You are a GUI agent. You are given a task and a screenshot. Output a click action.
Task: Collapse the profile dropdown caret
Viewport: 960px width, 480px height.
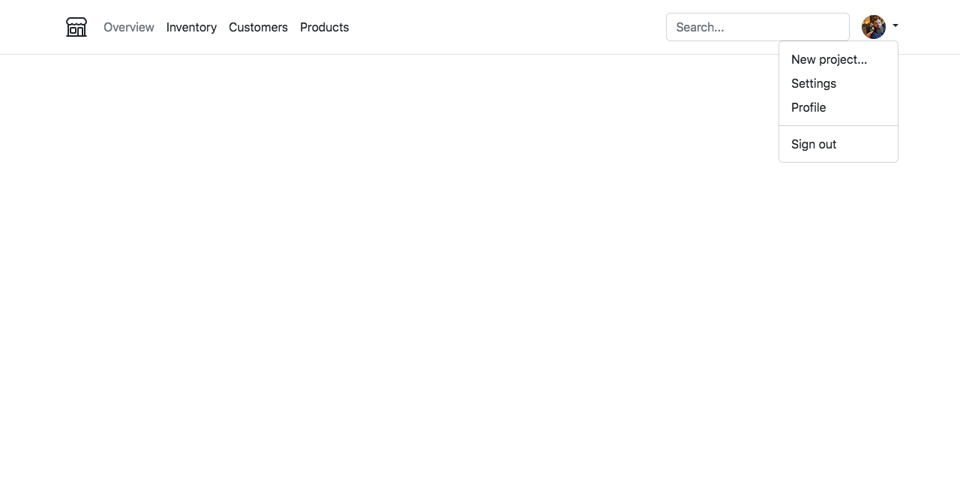[x=895, y=26]
